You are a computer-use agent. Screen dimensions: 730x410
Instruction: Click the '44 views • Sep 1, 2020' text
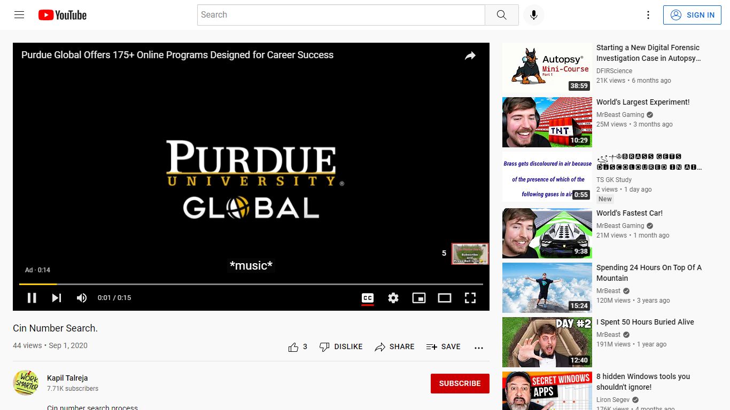coord(50,345)
